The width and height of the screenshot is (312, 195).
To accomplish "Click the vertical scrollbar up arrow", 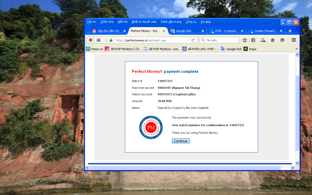I will 297,54.
